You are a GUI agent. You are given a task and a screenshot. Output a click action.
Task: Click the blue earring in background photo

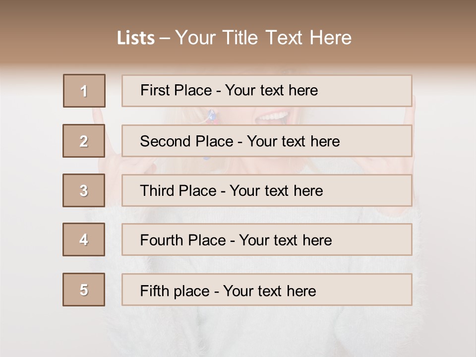click(212, 116)
